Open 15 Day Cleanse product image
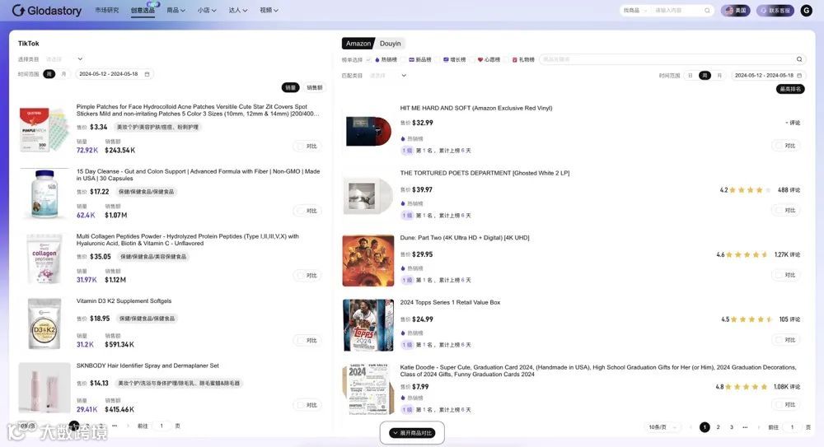The width and height of the screenshot is (824, 447). (x=44, y=194)
